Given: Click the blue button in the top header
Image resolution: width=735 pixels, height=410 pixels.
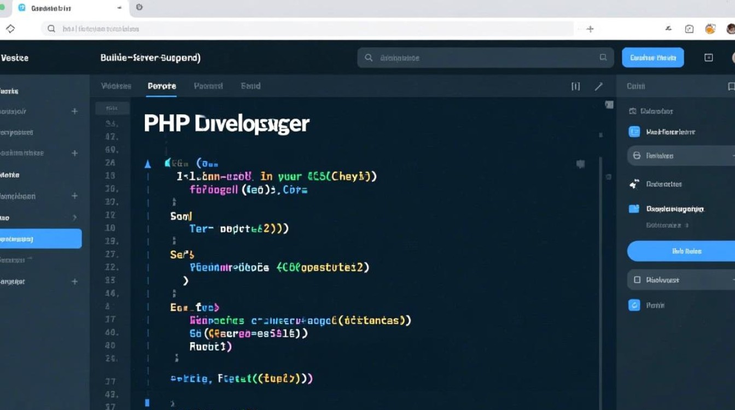Looking at the screenshot, I should (x=653, y=57).
